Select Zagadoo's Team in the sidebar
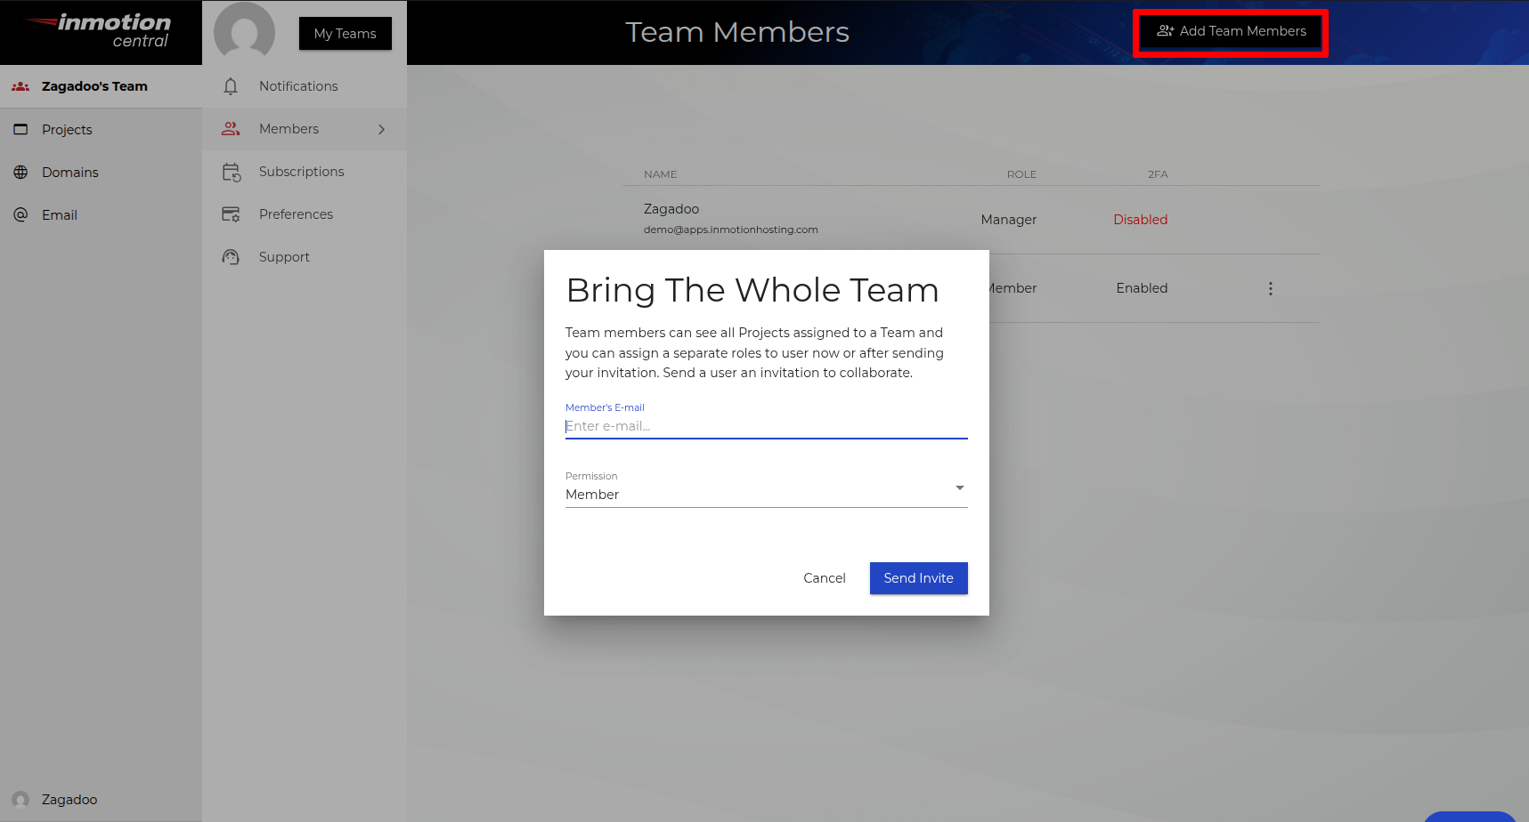This screenshot has height=822, width=1529. pos(94,85)
